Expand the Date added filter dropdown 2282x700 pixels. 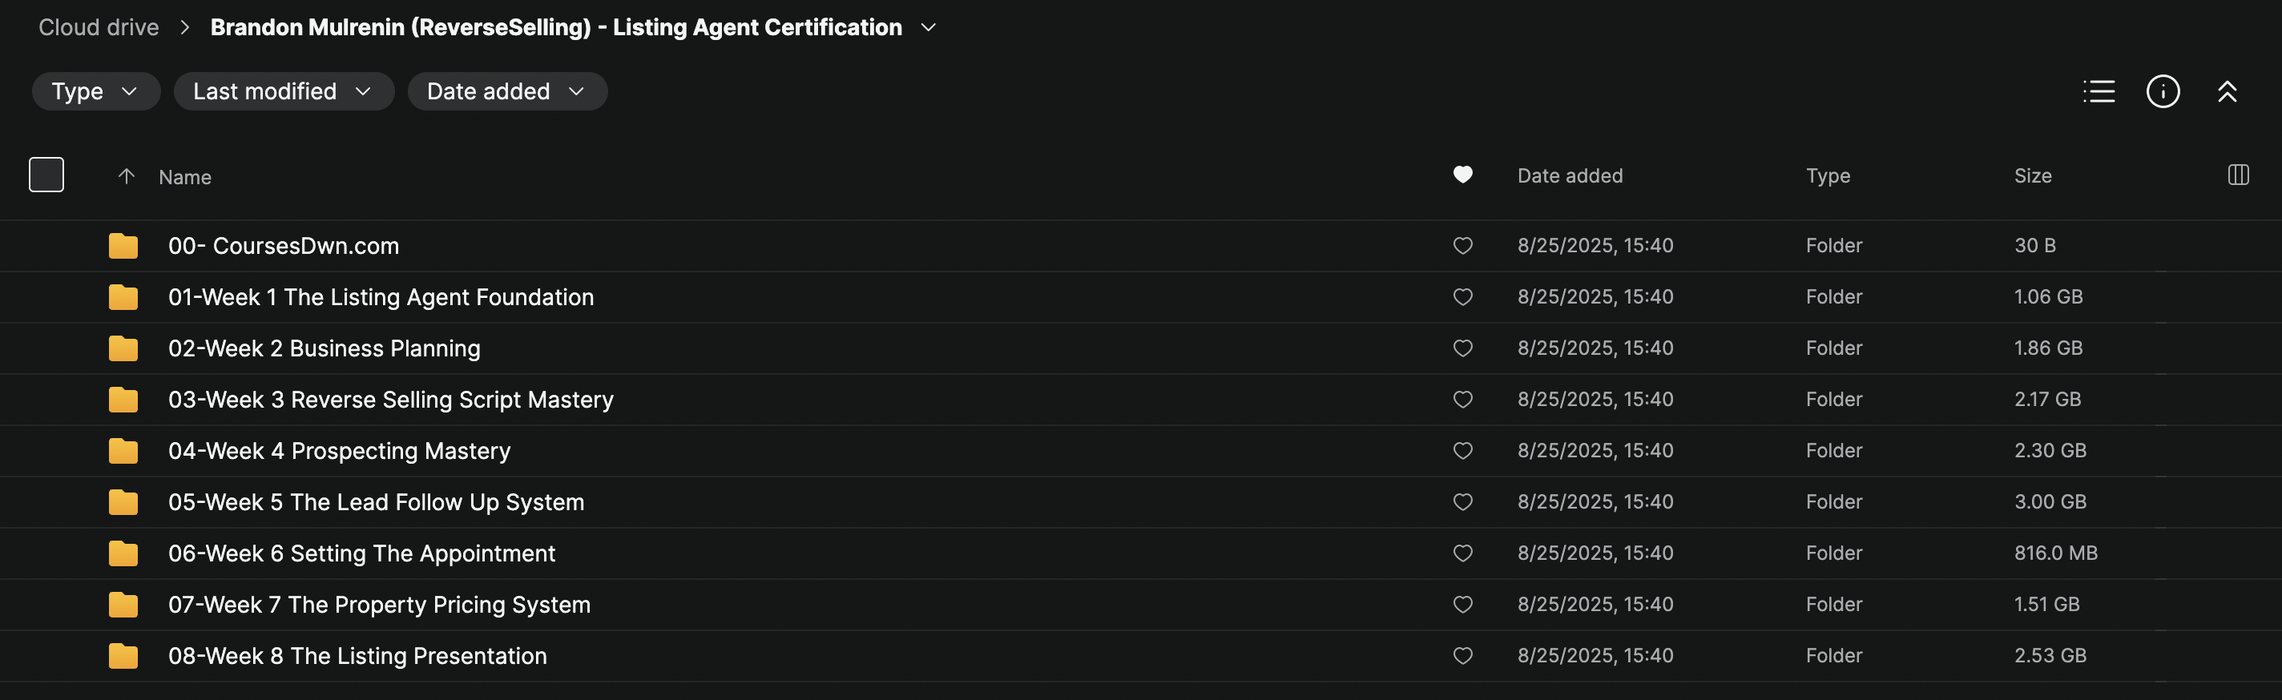click(506, 91)
